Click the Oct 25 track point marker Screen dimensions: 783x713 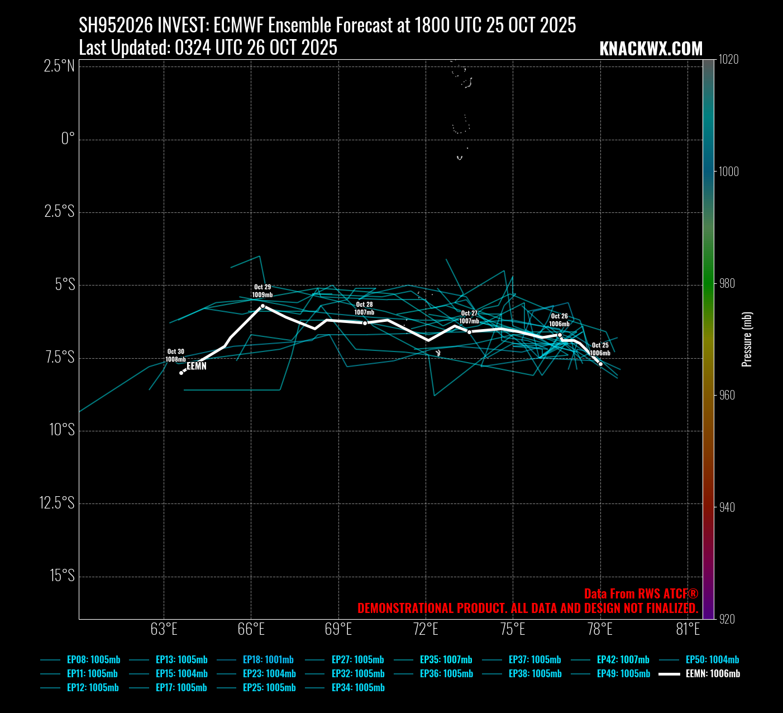point(600,364)
